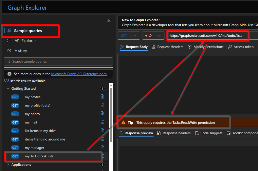Open docs icon for my mail query

coord(102,122)
